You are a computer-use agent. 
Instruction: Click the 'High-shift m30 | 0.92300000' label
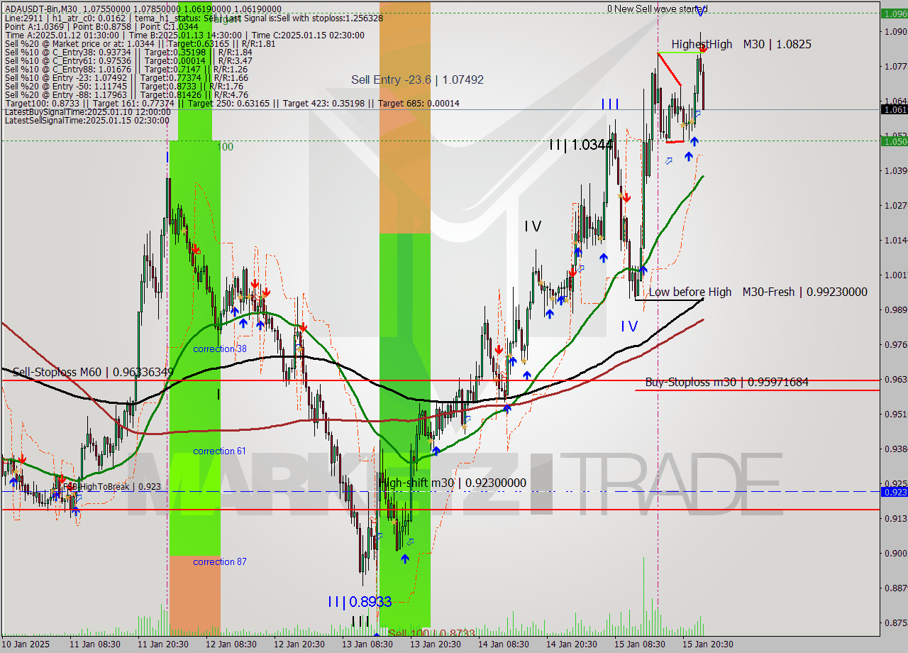point(453,483)
